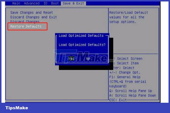Select the Save & Exit tab
Image resolution: width=170 pixels, height=113 pixels.
[73, 3]
